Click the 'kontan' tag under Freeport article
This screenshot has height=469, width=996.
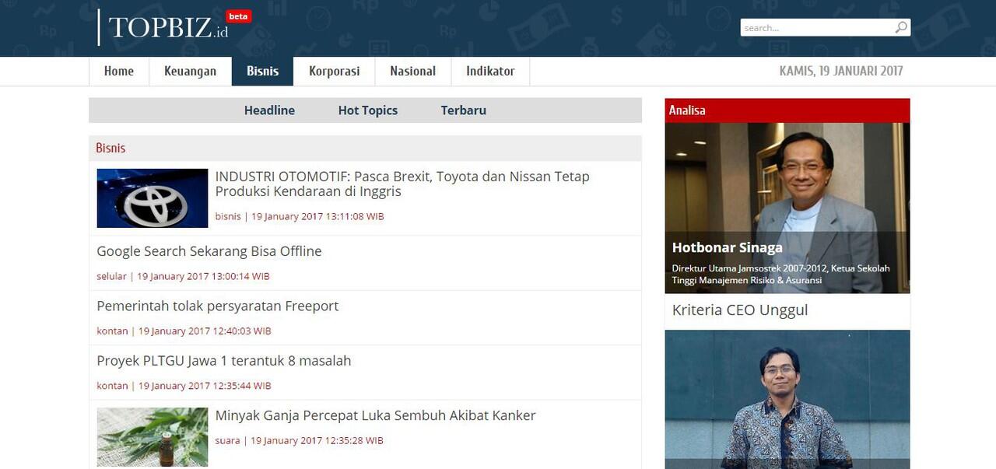tap(112, 331)
